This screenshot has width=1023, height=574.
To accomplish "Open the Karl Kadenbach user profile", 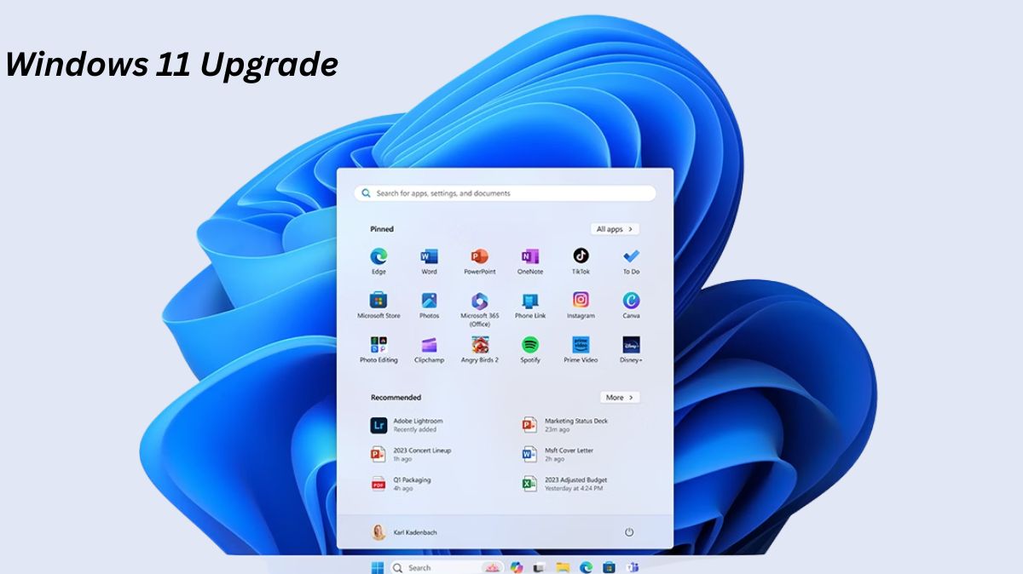I will [404, 532].
